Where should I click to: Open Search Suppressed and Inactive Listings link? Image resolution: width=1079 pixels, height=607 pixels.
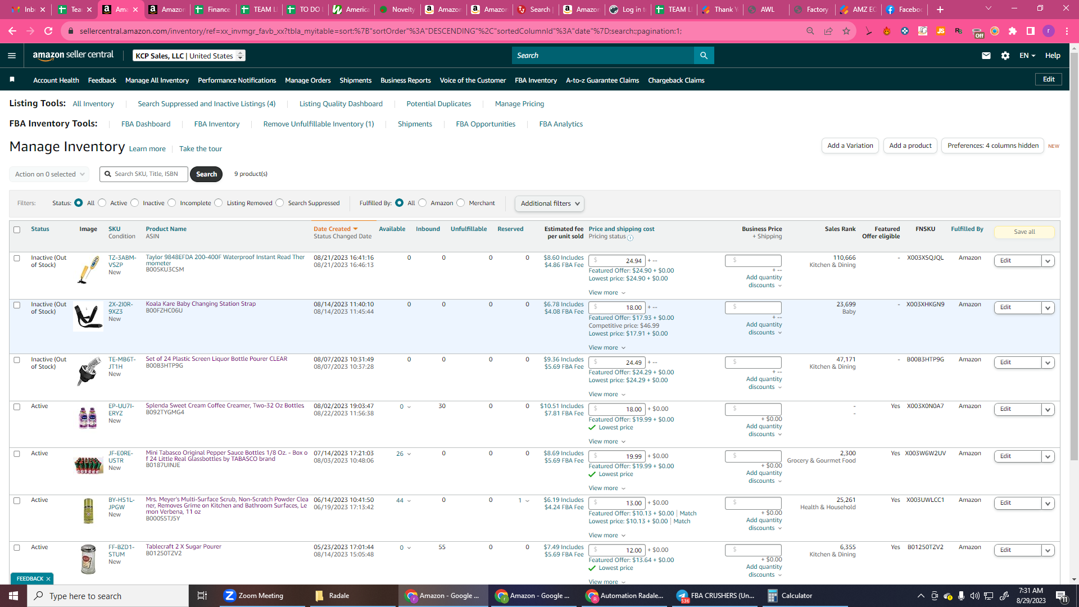(x=207, y=104)
